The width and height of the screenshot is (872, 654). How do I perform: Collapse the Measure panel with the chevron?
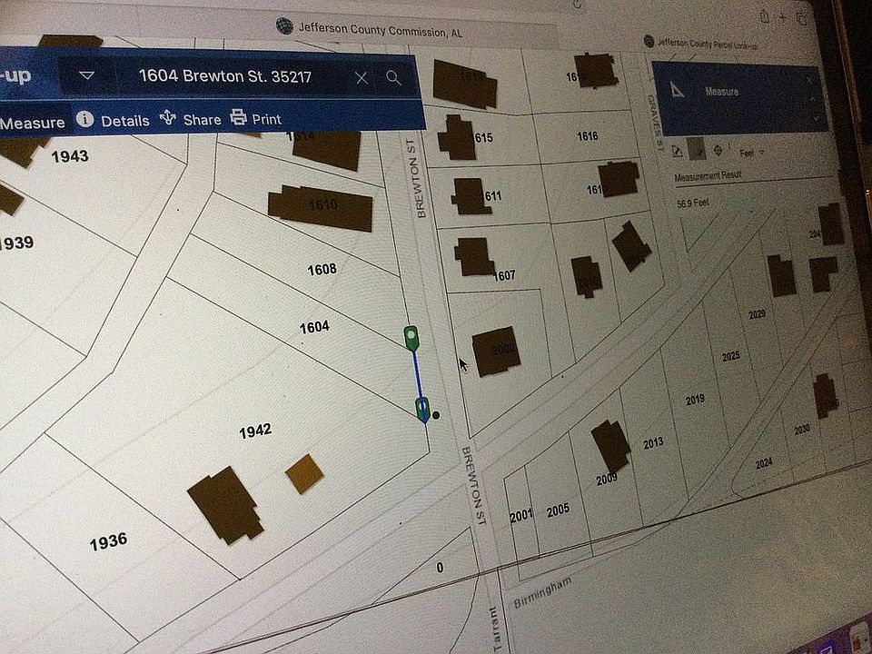(812, 99)
